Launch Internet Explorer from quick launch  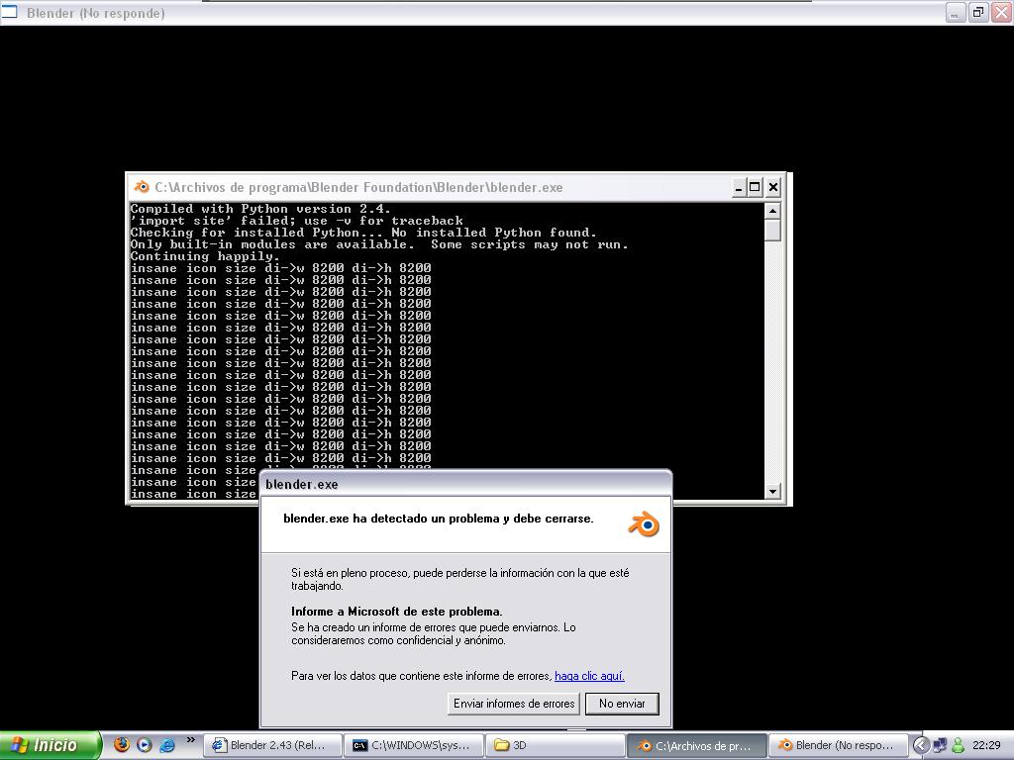[x=166, y=744]
